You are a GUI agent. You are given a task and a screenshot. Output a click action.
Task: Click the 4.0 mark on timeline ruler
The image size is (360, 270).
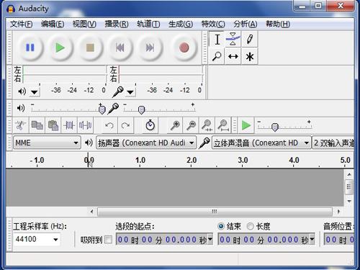click(x=294, y=160)
